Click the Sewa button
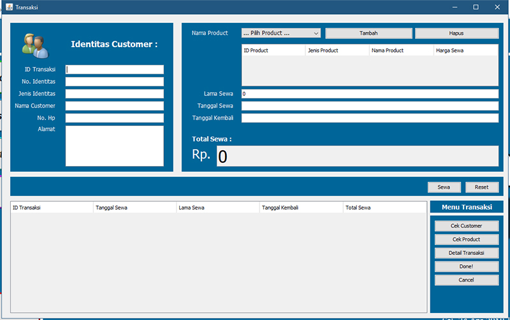Screen dimensions: 510x320 point(444,187)
